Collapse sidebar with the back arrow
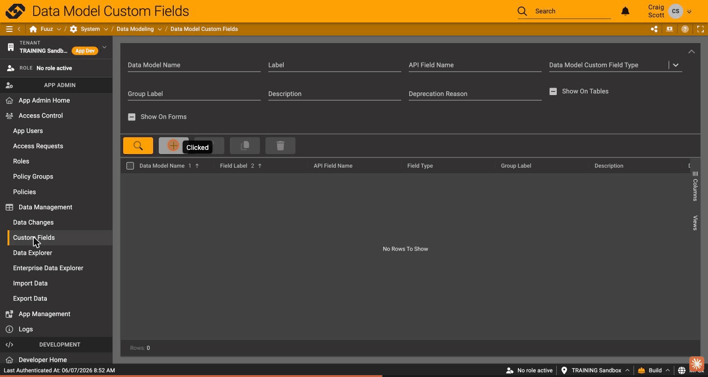 click(19, 29)
